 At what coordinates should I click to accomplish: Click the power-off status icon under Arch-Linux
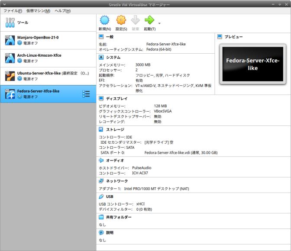(x=19, y=61)
